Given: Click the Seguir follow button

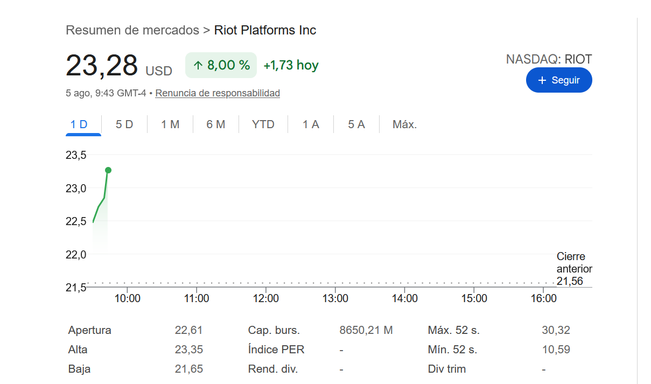Looking at the screenshot, I should point(559,80).
